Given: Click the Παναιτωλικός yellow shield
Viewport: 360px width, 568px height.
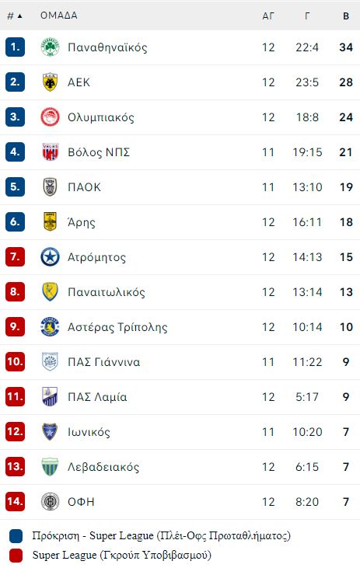Looking at the screenshot, I should (50, 292).
